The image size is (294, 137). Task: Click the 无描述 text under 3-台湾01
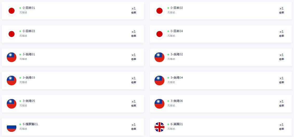click(x=23, y=59)
